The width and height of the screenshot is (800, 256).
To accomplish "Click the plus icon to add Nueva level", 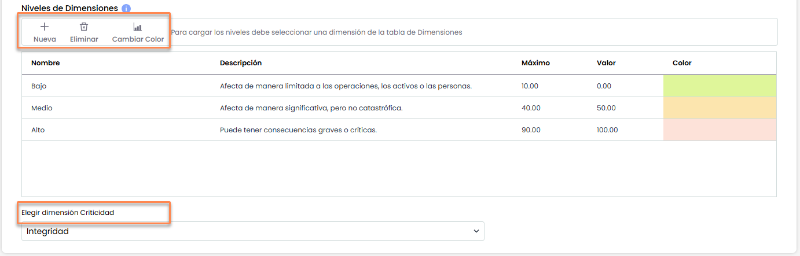I will (45, 27).
